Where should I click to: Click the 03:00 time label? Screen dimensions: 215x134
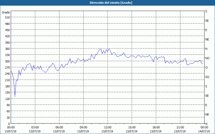[35, 128]
